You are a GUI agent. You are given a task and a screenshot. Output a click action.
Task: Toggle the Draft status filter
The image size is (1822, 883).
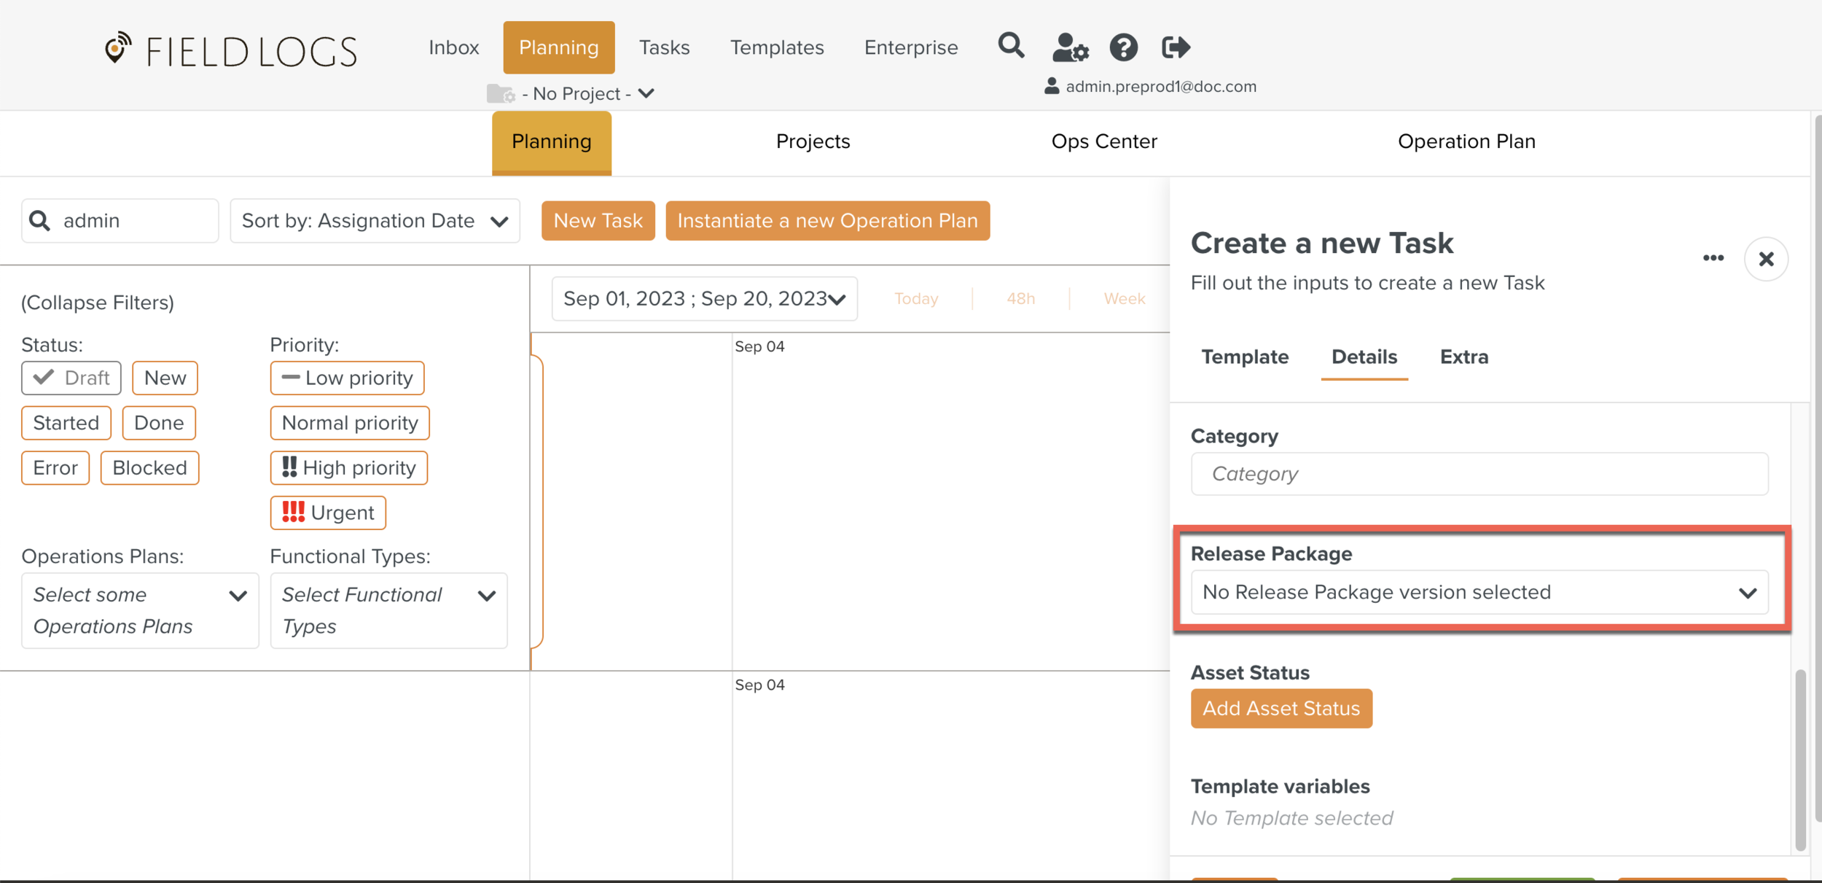71,378
